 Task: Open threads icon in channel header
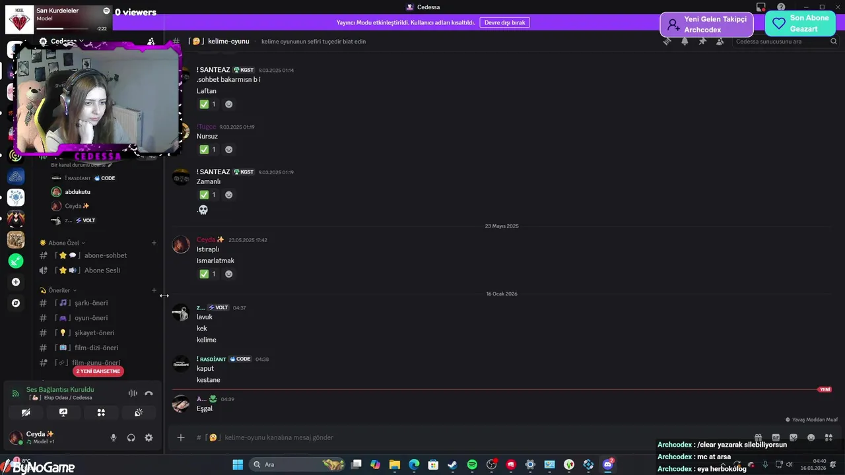(x=667, y=41)
